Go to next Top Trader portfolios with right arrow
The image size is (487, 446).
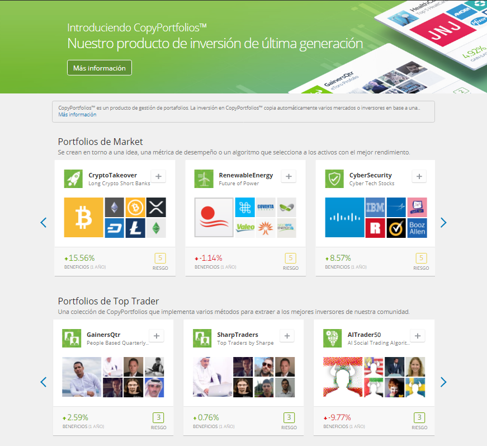point(443,382)
